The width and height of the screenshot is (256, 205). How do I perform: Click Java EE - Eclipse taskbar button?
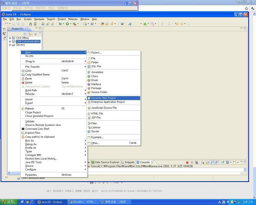point(51,202)
